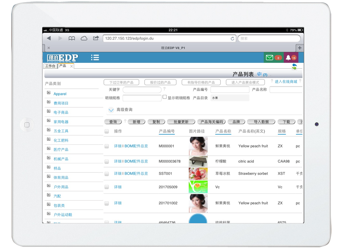The height and width of the screenshot is (249, 343).
Task: Expand the 高级查询 advanced search section
Action: coord(111,110)
